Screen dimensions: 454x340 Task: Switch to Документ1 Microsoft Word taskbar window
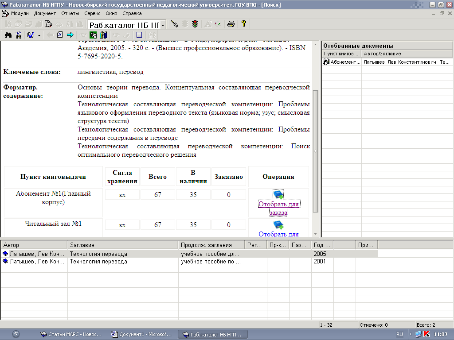[142, 334]
